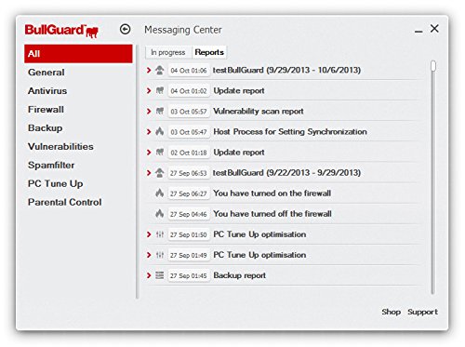Go back using the circled arrow icon

click(x=126, y=30)
